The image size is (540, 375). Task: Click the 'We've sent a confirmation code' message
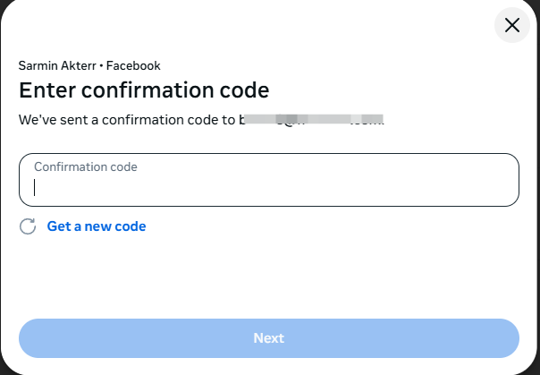pos(127,119)
